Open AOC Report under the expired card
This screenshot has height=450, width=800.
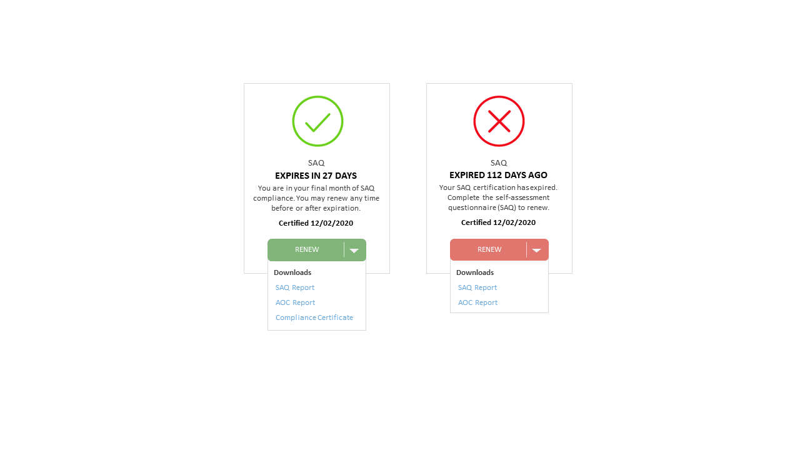(478, 302)
